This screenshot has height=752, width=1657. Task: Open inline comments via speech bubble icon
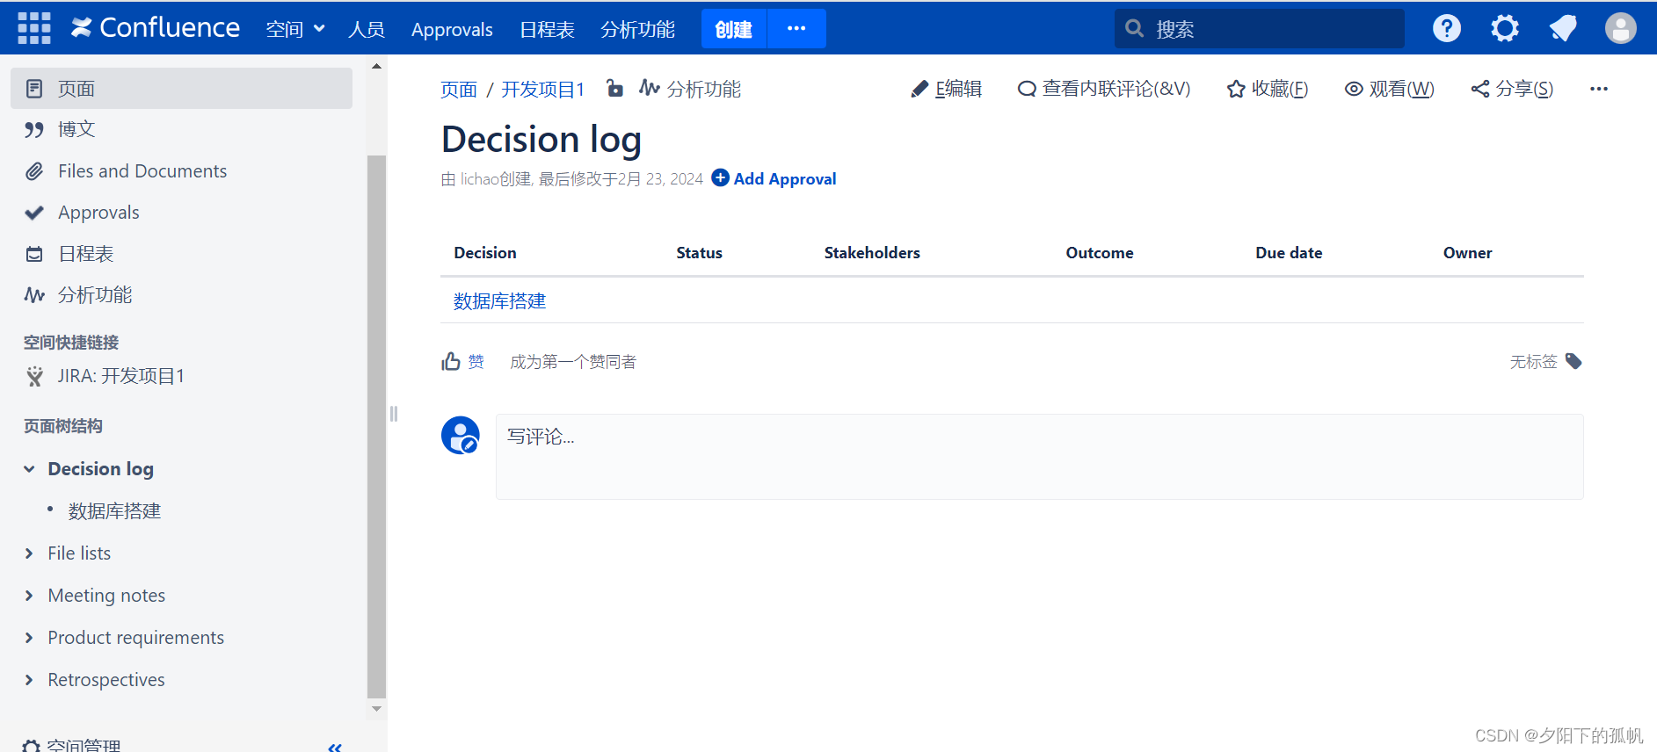[1026, 89]
